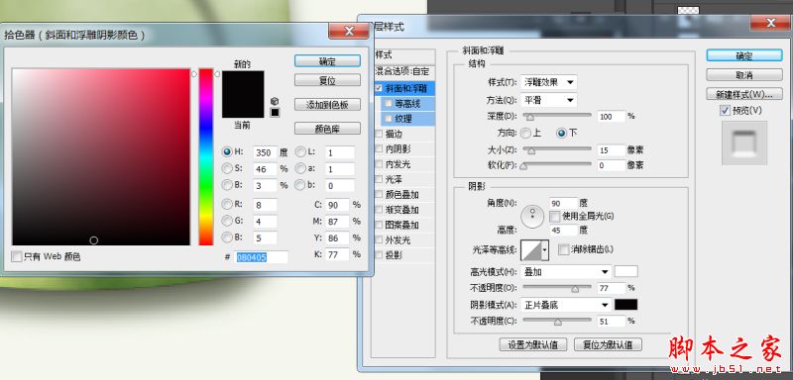The image size is (793, 380).
Task: Click the C cyan value field
Action: click(x=337, y=205)
